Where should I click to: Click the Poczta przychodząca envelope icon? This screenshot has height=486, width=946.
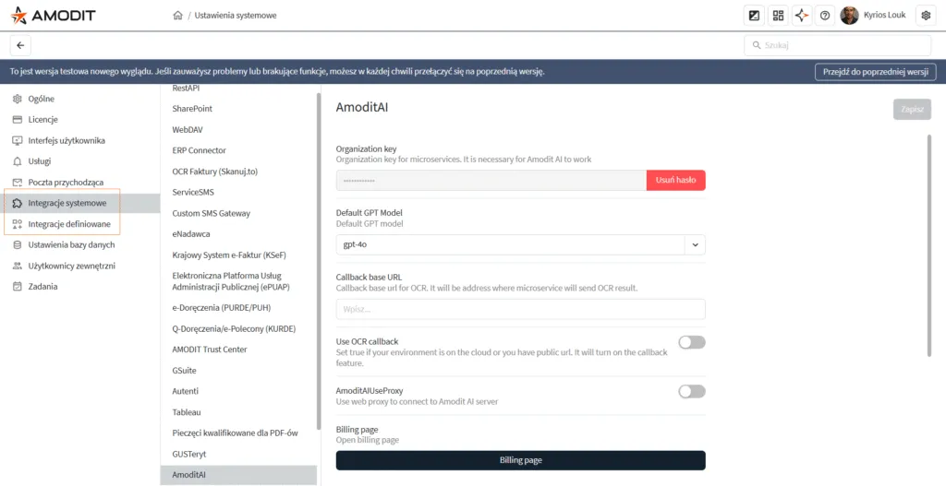(17, 183)
